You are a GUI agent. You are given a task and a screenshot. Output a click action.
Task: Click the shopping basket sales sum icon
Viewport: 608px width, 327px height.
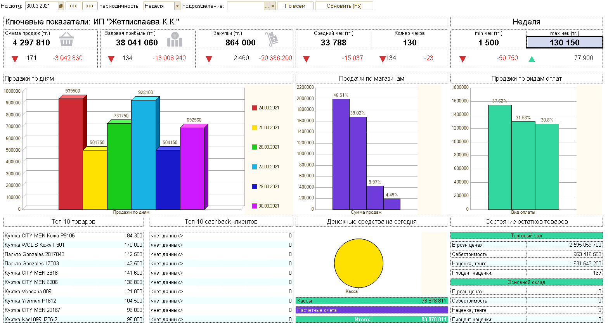(x=66, y=39)
